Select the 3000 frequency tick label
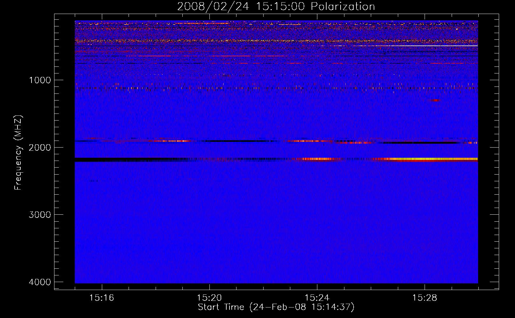Viewport: 515px width, 318px height. tap(40, 215)
